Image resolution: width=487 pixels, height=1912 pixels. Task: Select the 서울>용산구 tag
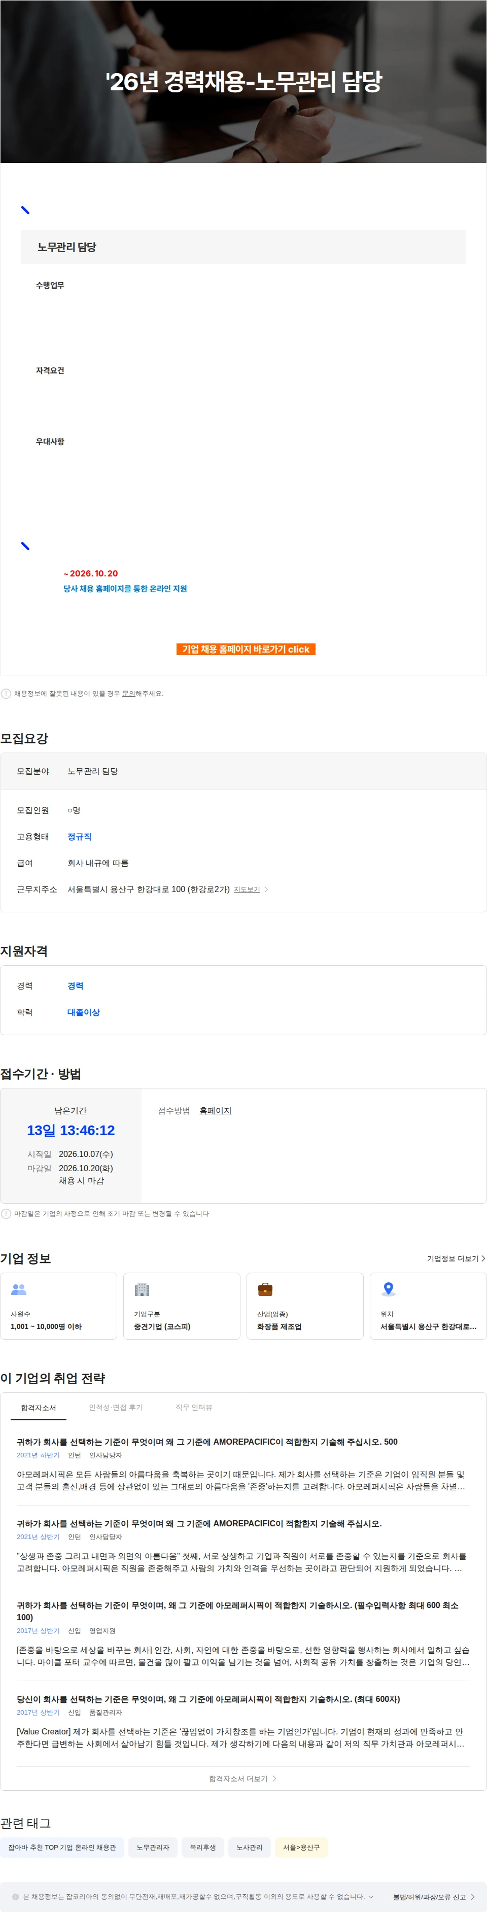301,1848
